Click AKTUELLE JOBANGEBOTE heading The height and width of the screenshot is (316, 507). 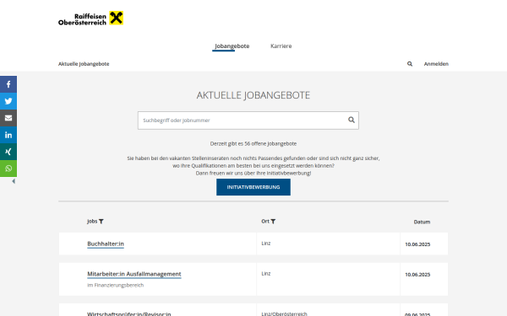click(x=253, y=95)
